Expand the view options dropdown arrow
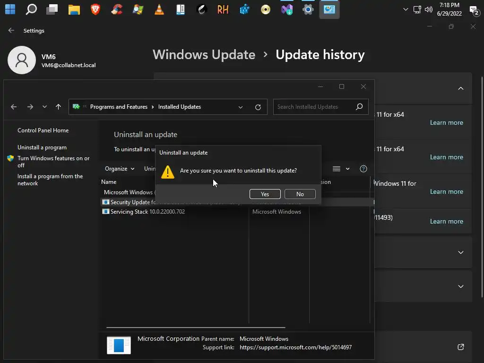Image resolution: width=484 pixels, height=363 pixels. coord(347,169)
